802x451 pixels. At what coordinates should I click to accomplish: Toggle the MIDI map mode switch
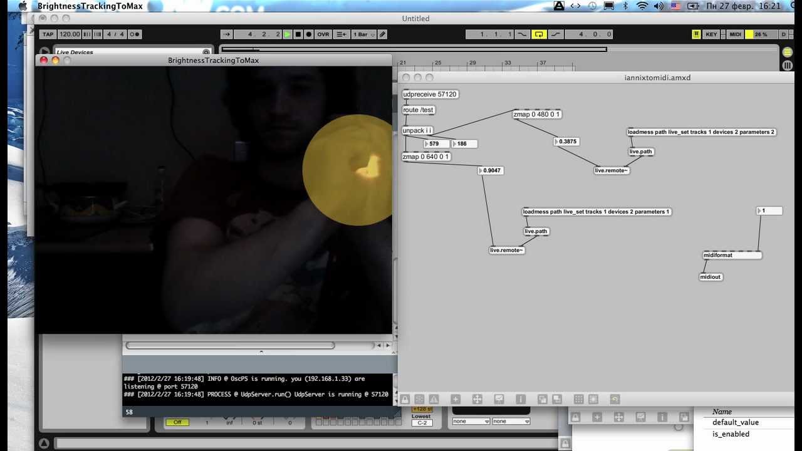tap(735, 34)
